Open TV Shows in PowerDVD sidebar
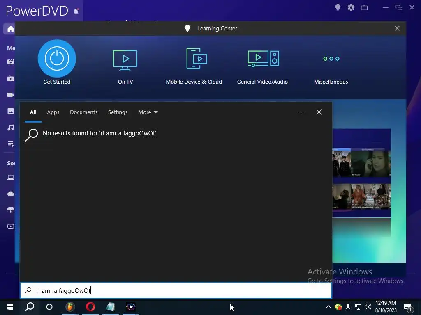 tap(10, 78)
